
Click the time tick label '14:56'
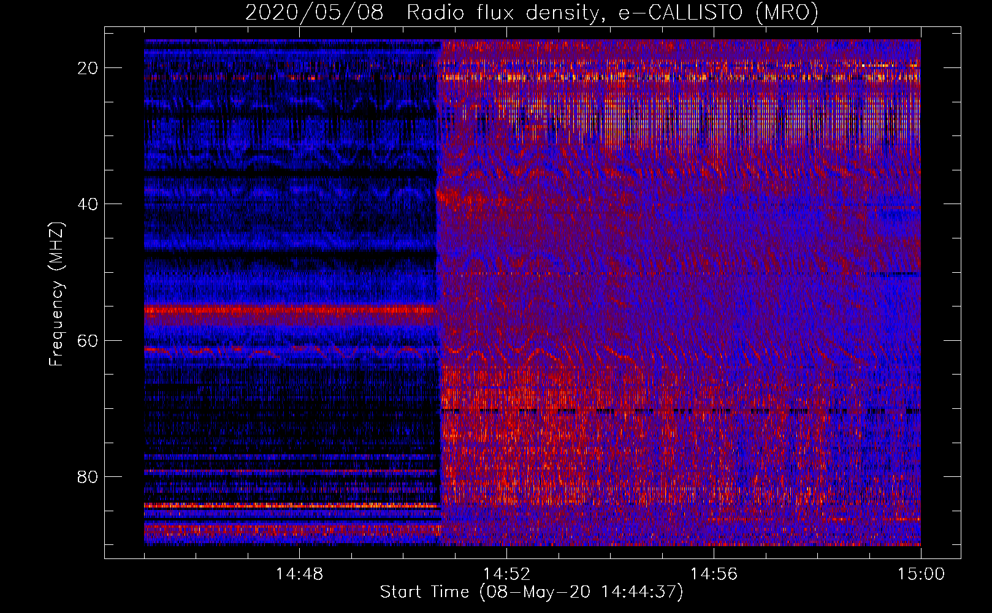pyautogui.click(x=714, y=574)
